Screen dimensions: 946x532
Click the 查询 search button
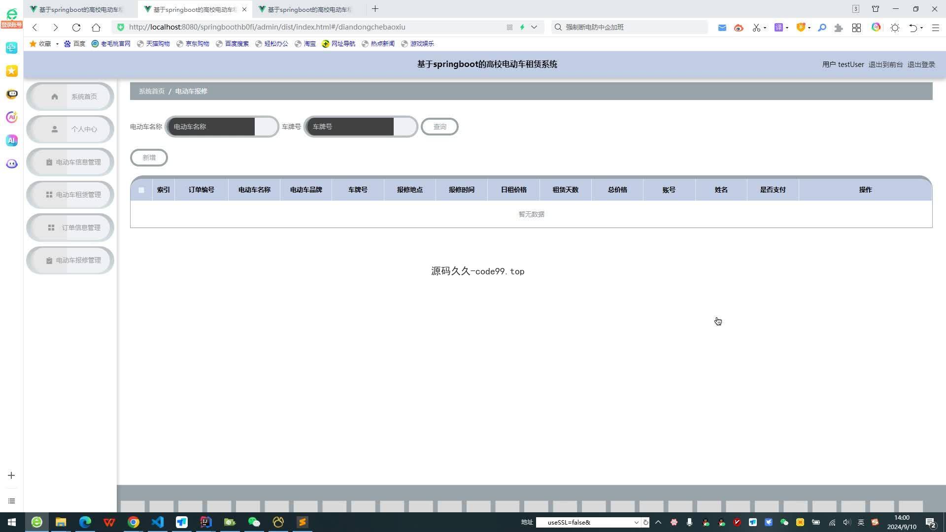(439, 127)
